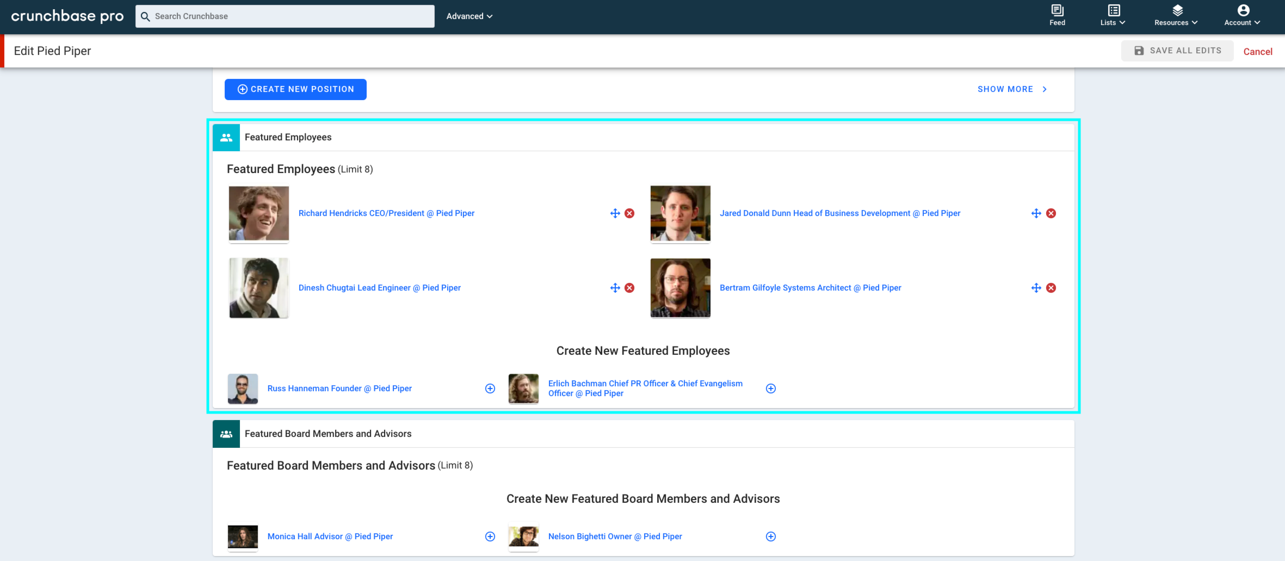Remove Jared Donald Dunn from featured employees
The height and width of the screenshot is (561, 1285).
point(1051,213)
